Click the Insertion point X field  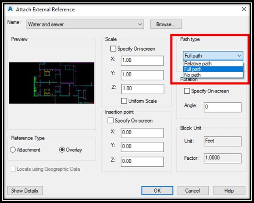(142, 133)
